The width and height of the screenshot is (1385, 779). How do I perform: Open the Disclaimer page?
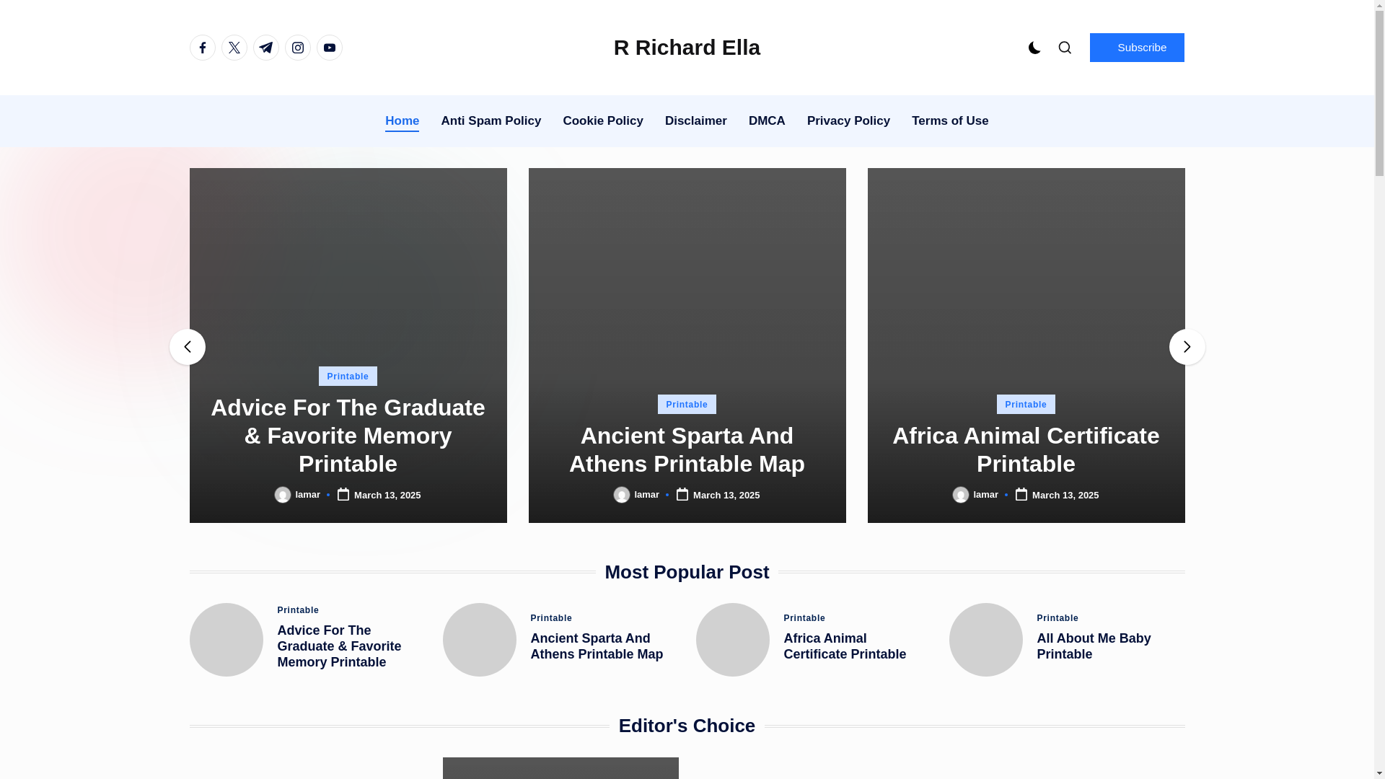(696, 121)
